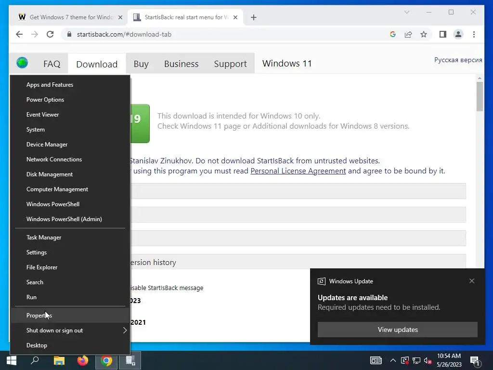The width and height of the screenshot is (493, 370).
Task: Select Properties menu entry
Action: click(70, 316)
